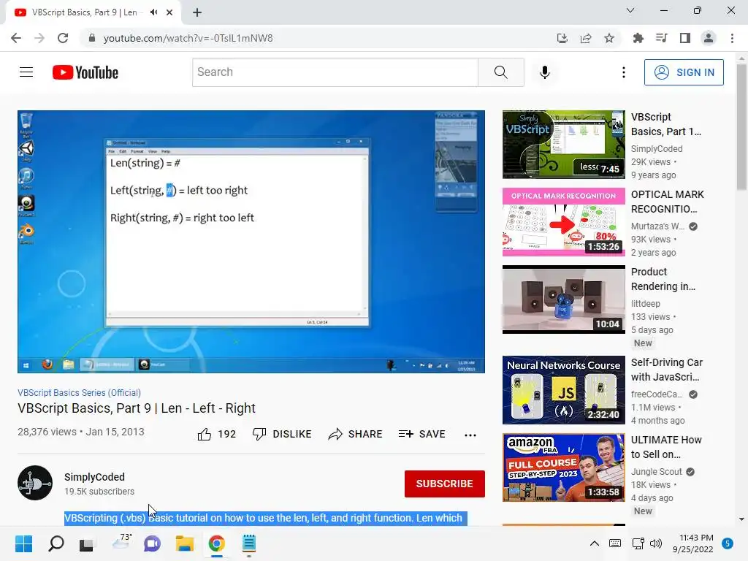
Task: Open YouTube settings three-dot menu
Action: coord(624,72)
